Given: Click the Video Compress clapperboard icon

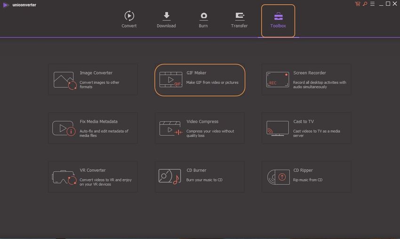Looking at the screenshot, I should pos(171,128).
